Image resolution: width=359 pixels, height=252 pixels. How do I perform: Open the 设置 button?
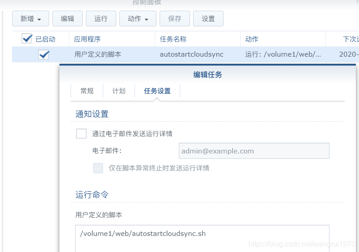click(208, 18)
